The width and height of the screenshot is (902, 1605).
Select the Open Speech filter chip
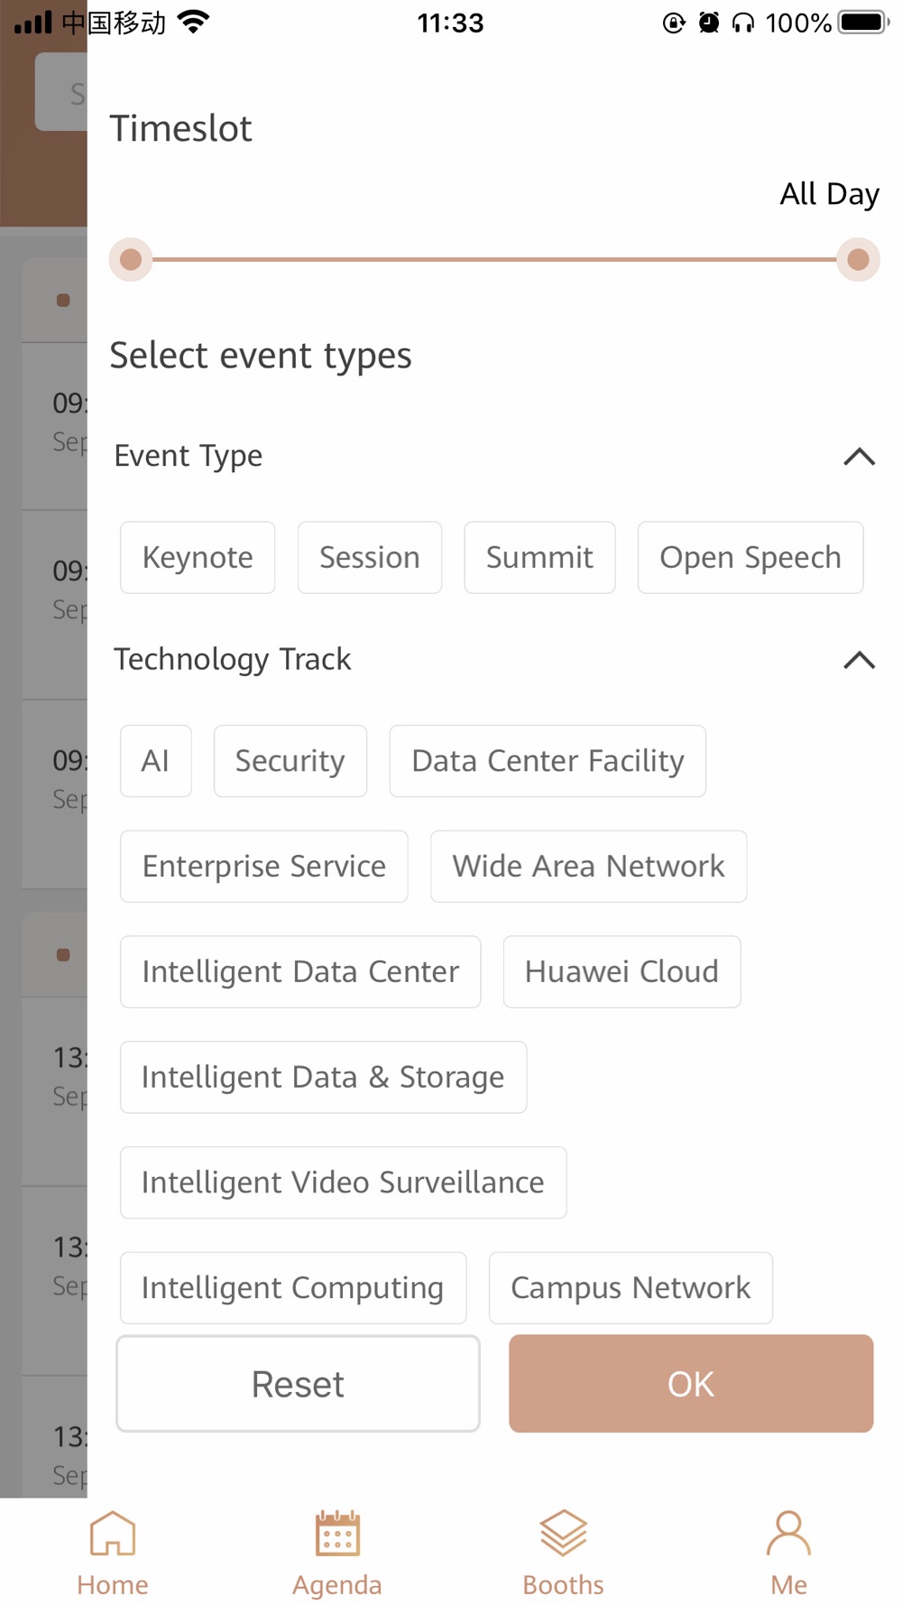coord(750,557)
